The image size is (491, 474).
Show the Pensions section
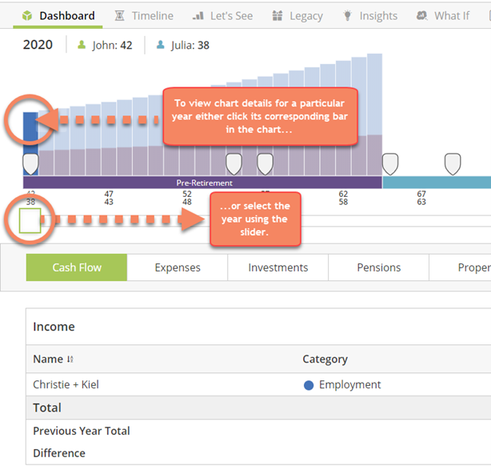pos(378,267)
